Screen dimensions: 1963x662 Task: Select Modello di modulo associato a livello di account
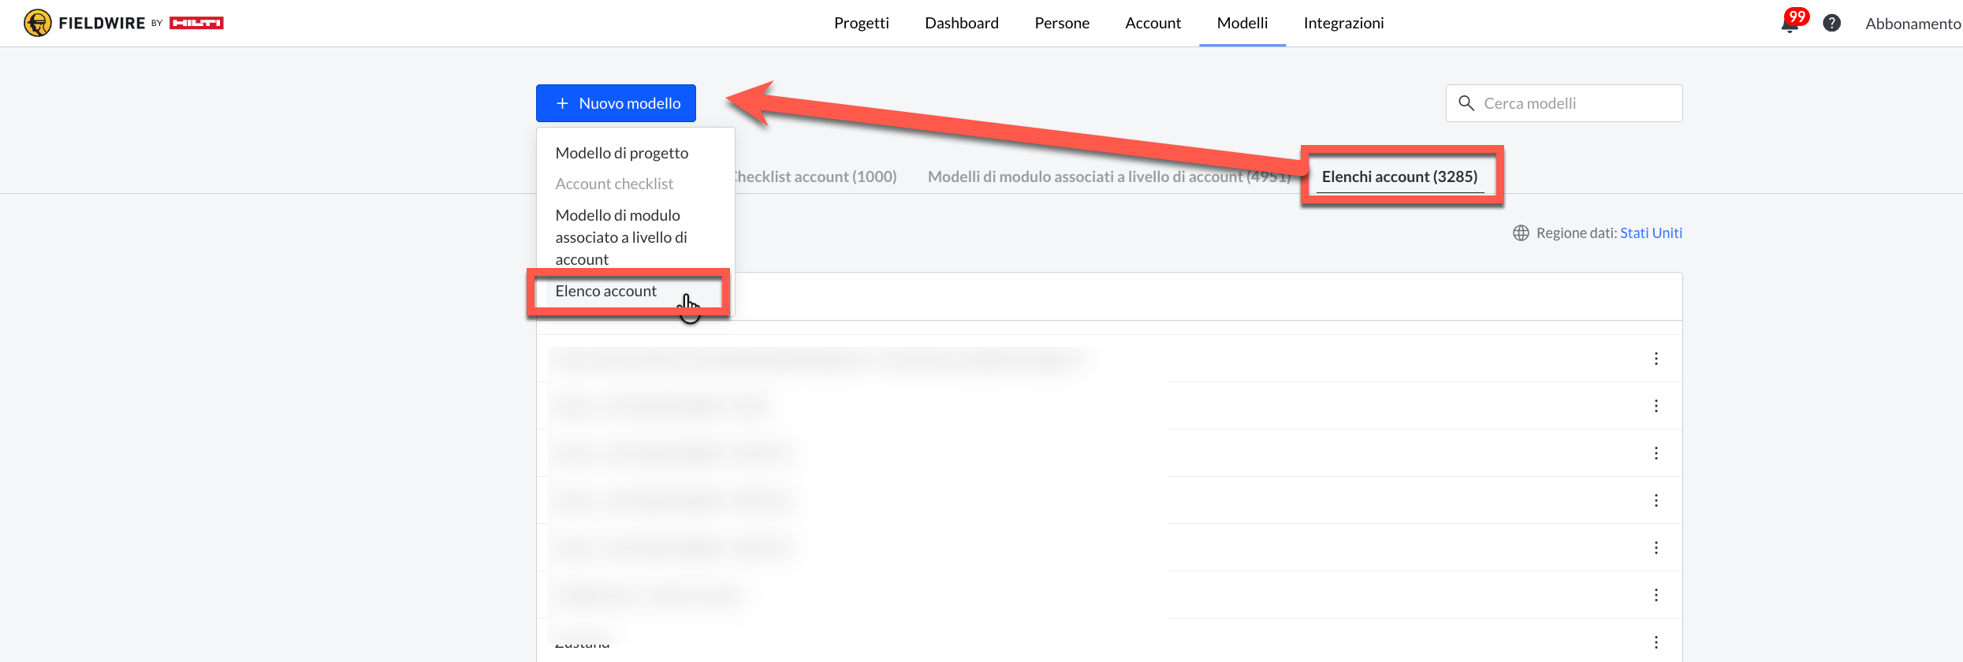[x=620, y=237]
